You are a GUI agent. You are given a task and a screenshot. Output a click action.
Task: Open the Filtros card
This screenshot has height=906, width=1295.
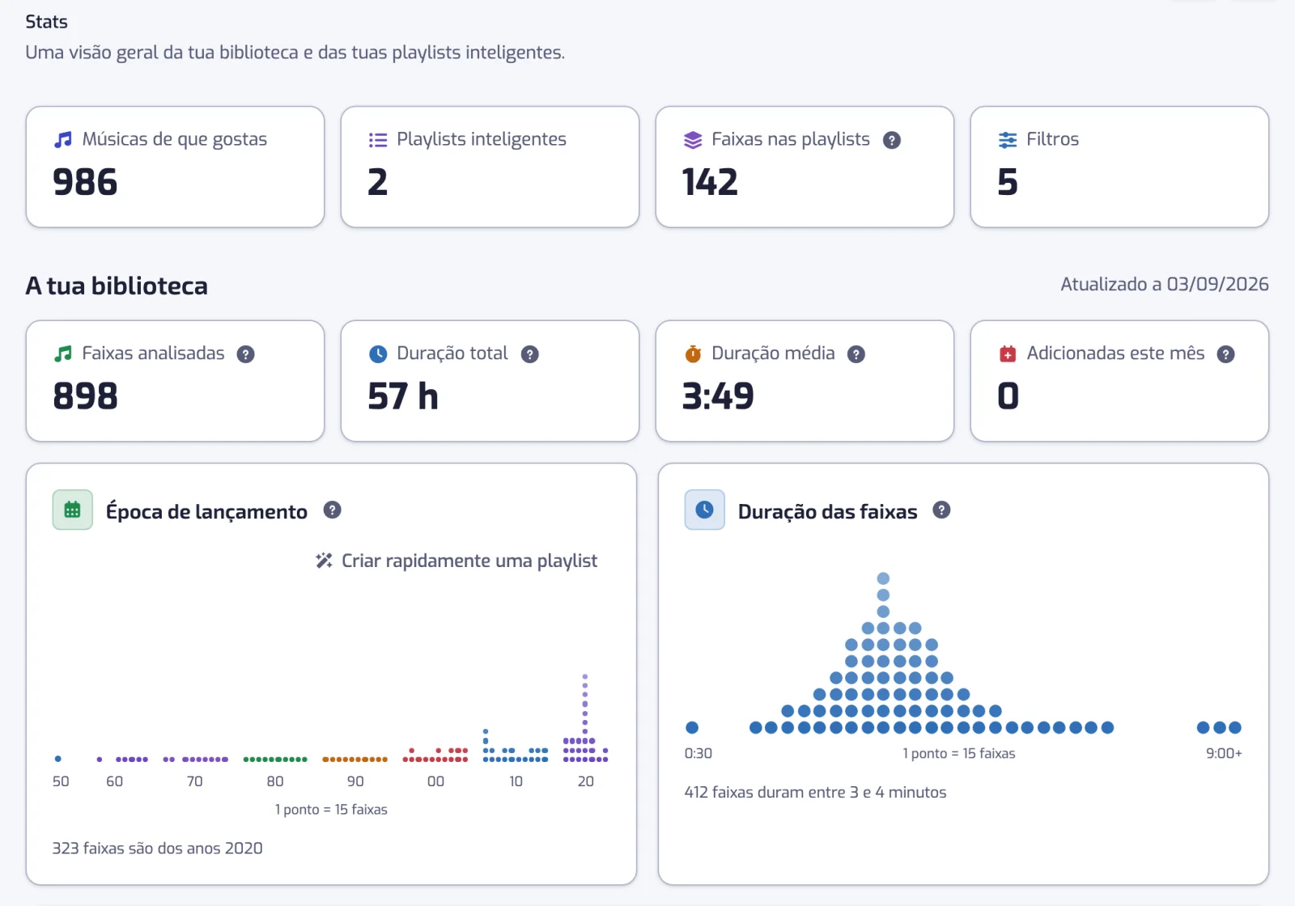pos(1120,167)
